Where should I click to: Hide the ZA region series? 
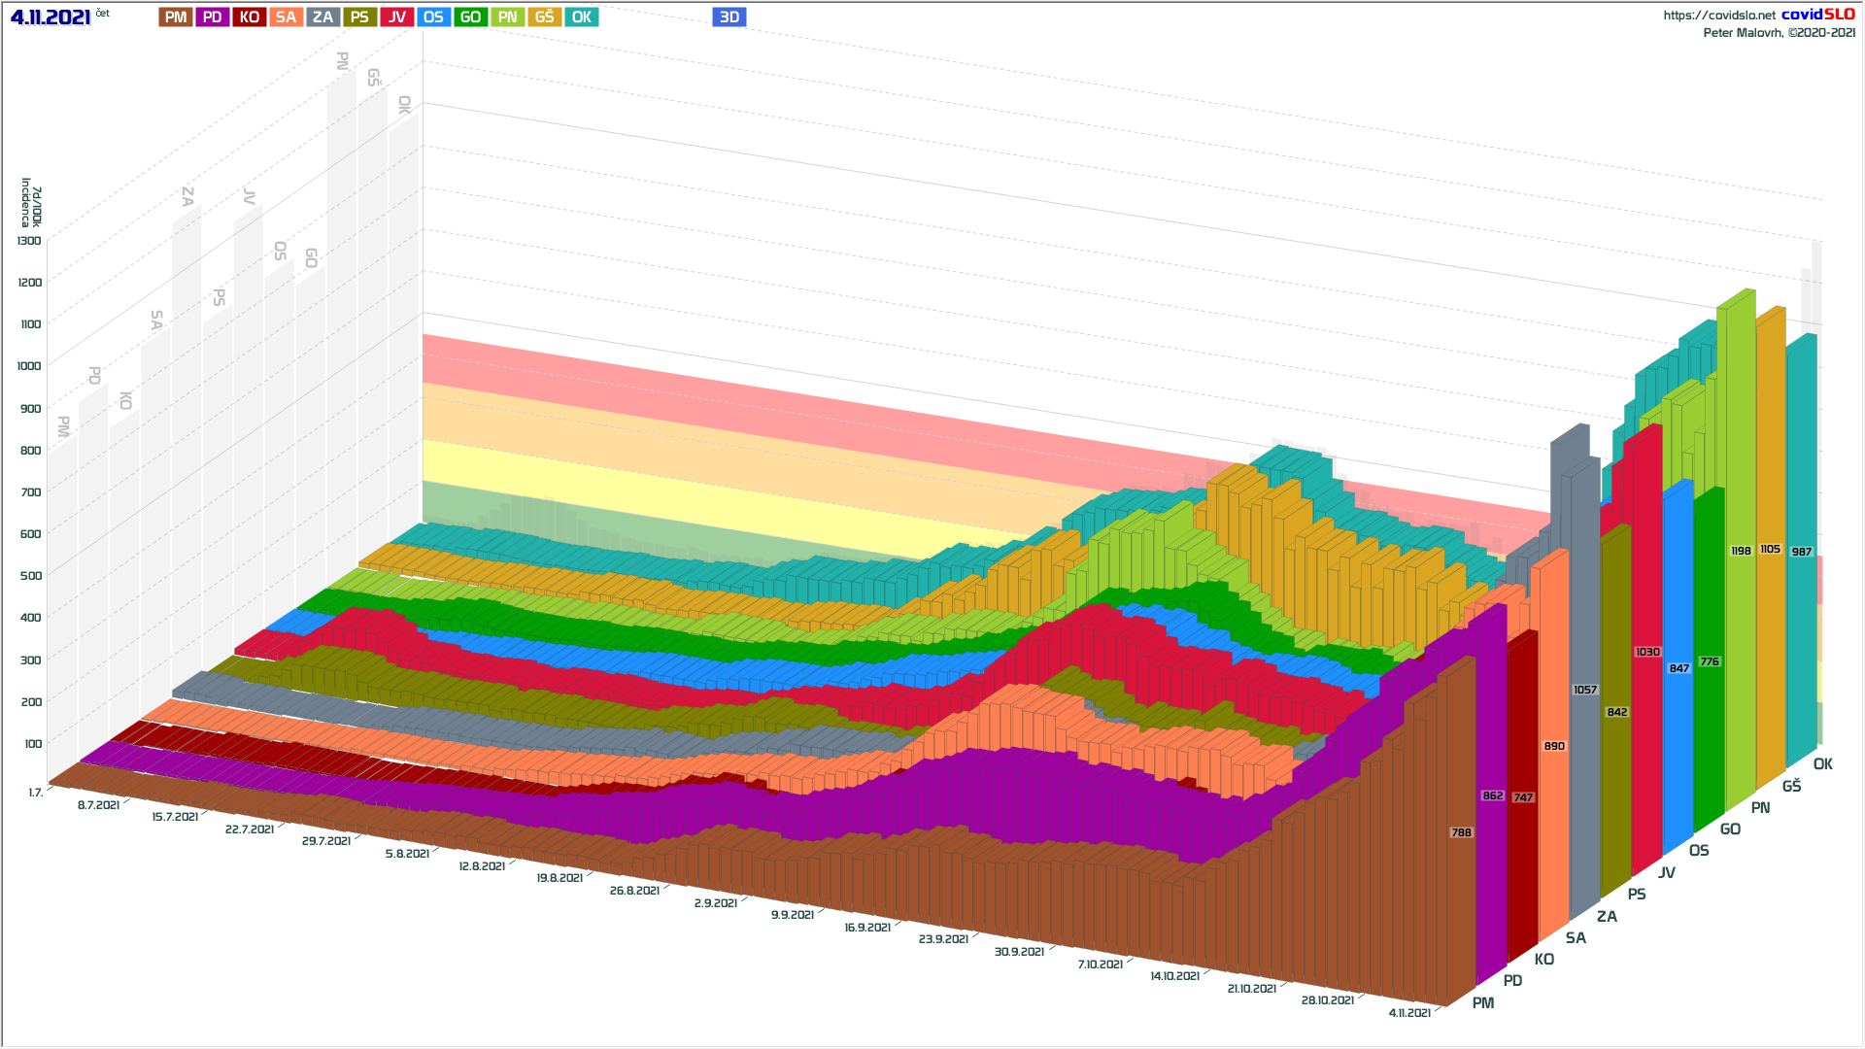[322, 17]
